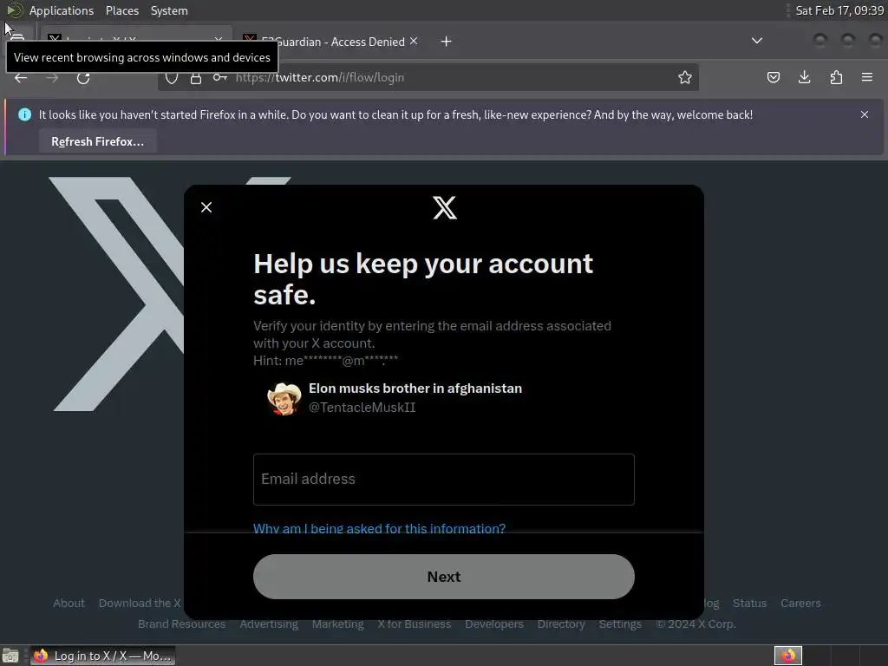
Task: Open the Download the X footer link
Action: (x=140, y=604)
